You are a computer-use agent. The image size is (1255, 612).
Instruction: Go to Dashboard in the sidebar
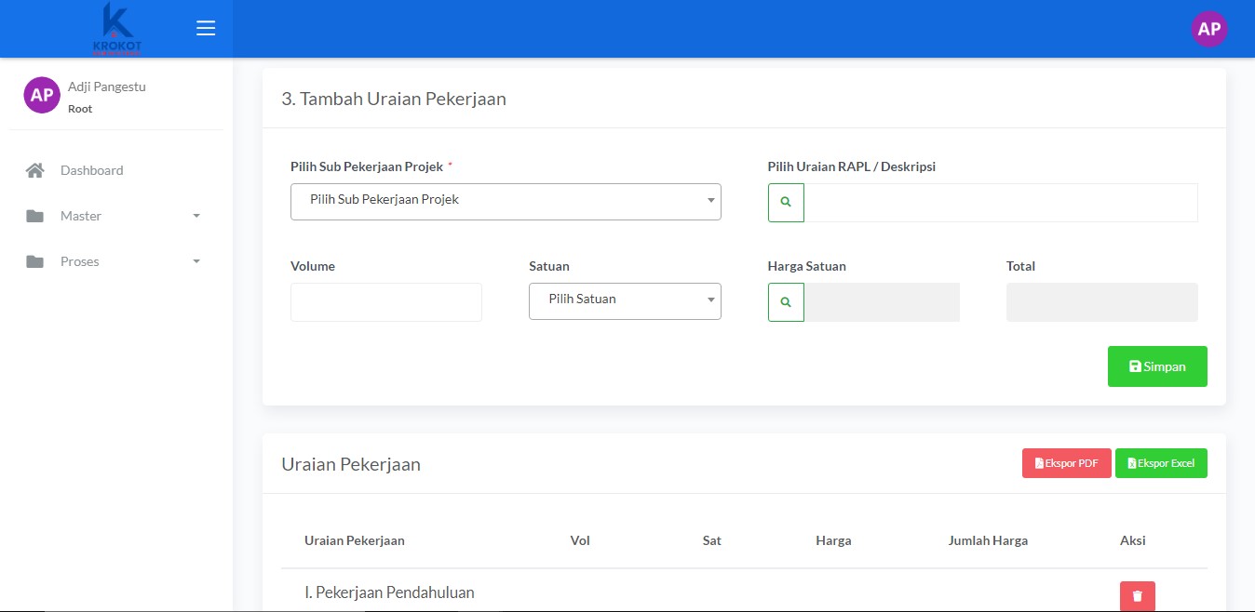[91, 170]
